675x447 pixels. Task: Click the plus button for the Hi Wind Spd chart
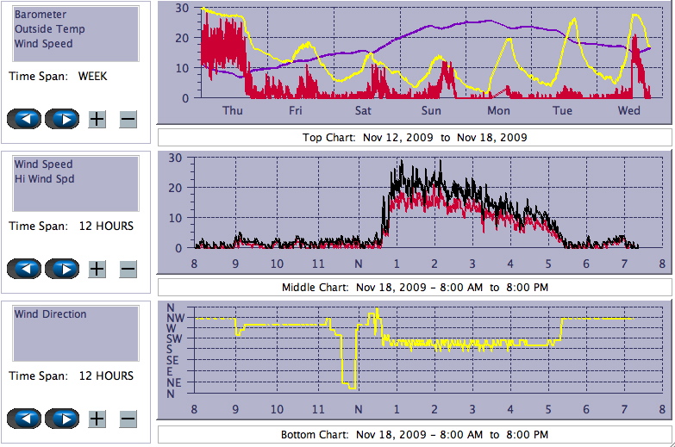click(x=97, y=269)
